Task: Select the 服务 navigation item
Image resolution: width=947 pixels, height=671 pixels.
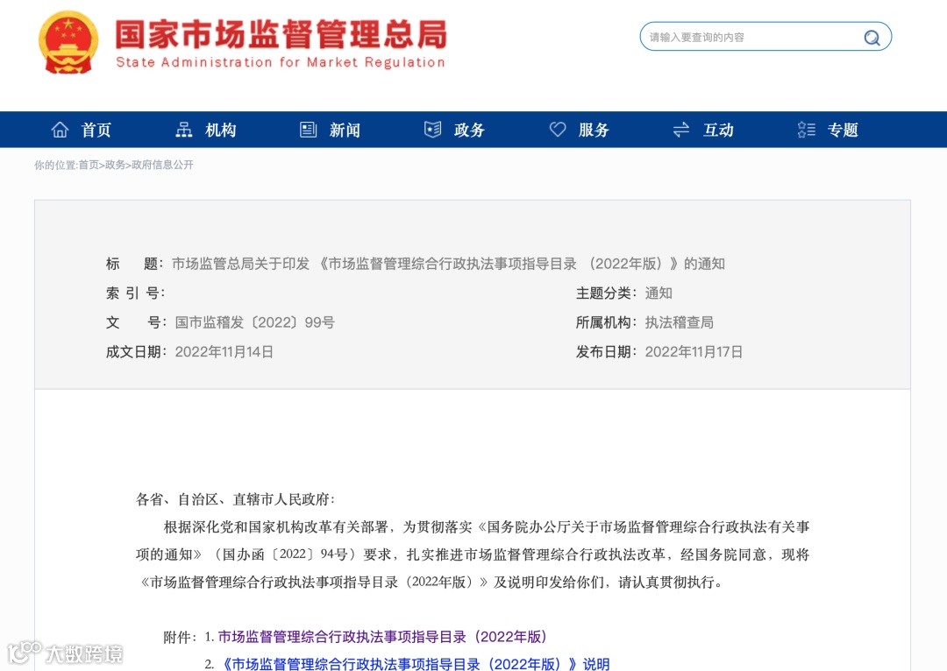Action: pos(594,130)
